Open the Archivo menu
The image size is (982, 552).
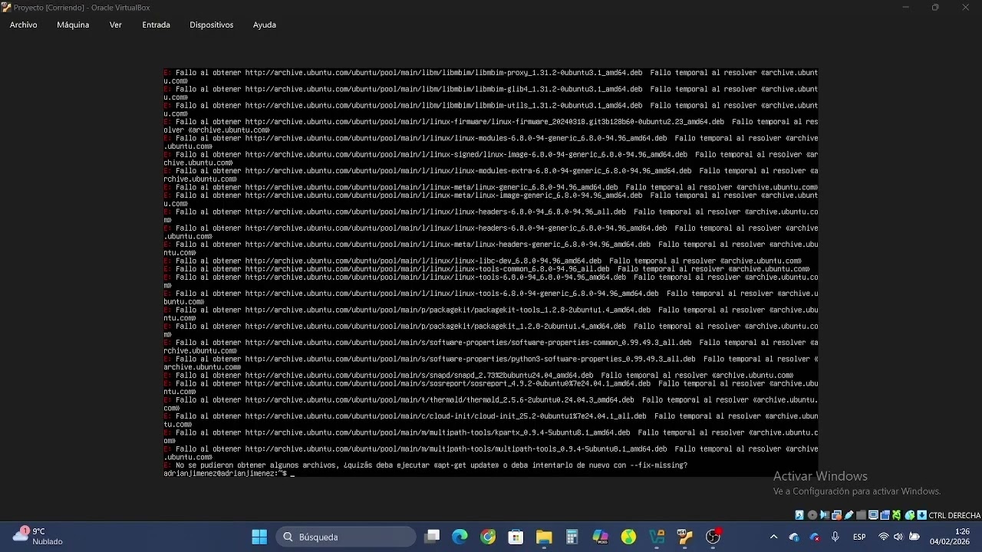[23, 25]
